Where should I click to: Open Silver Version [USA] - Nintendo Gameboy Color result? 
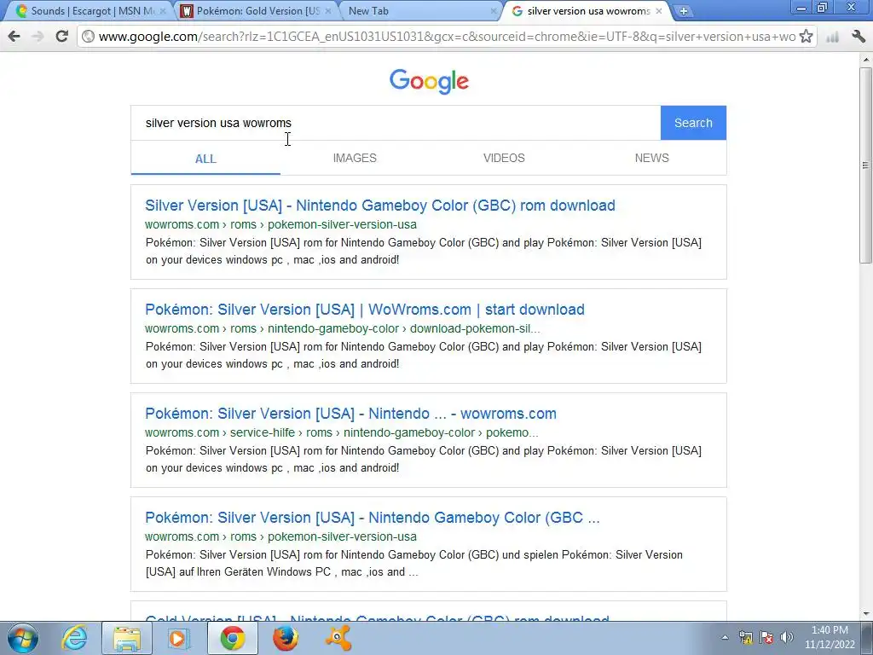coord(379,206)
